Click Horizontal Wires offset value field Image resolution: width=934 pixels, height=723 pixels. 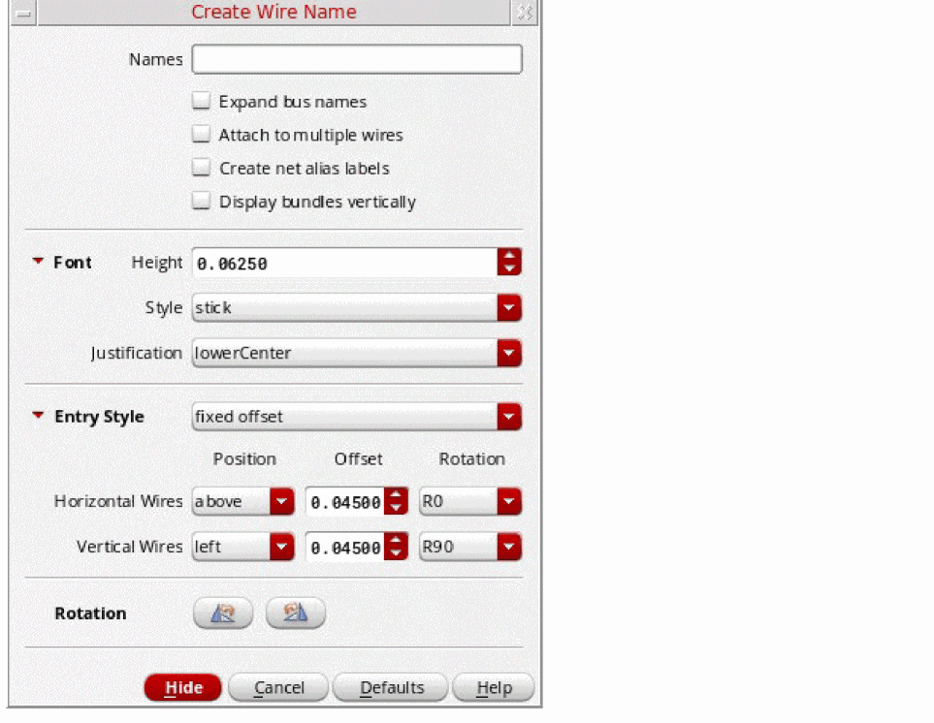tap(345, 502)
